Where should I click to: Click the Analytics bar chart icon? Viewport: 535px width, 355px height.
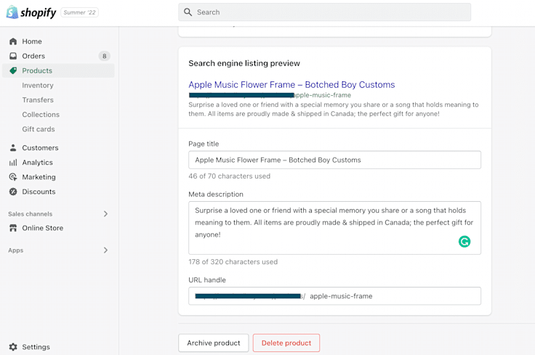tap(13, 163)
